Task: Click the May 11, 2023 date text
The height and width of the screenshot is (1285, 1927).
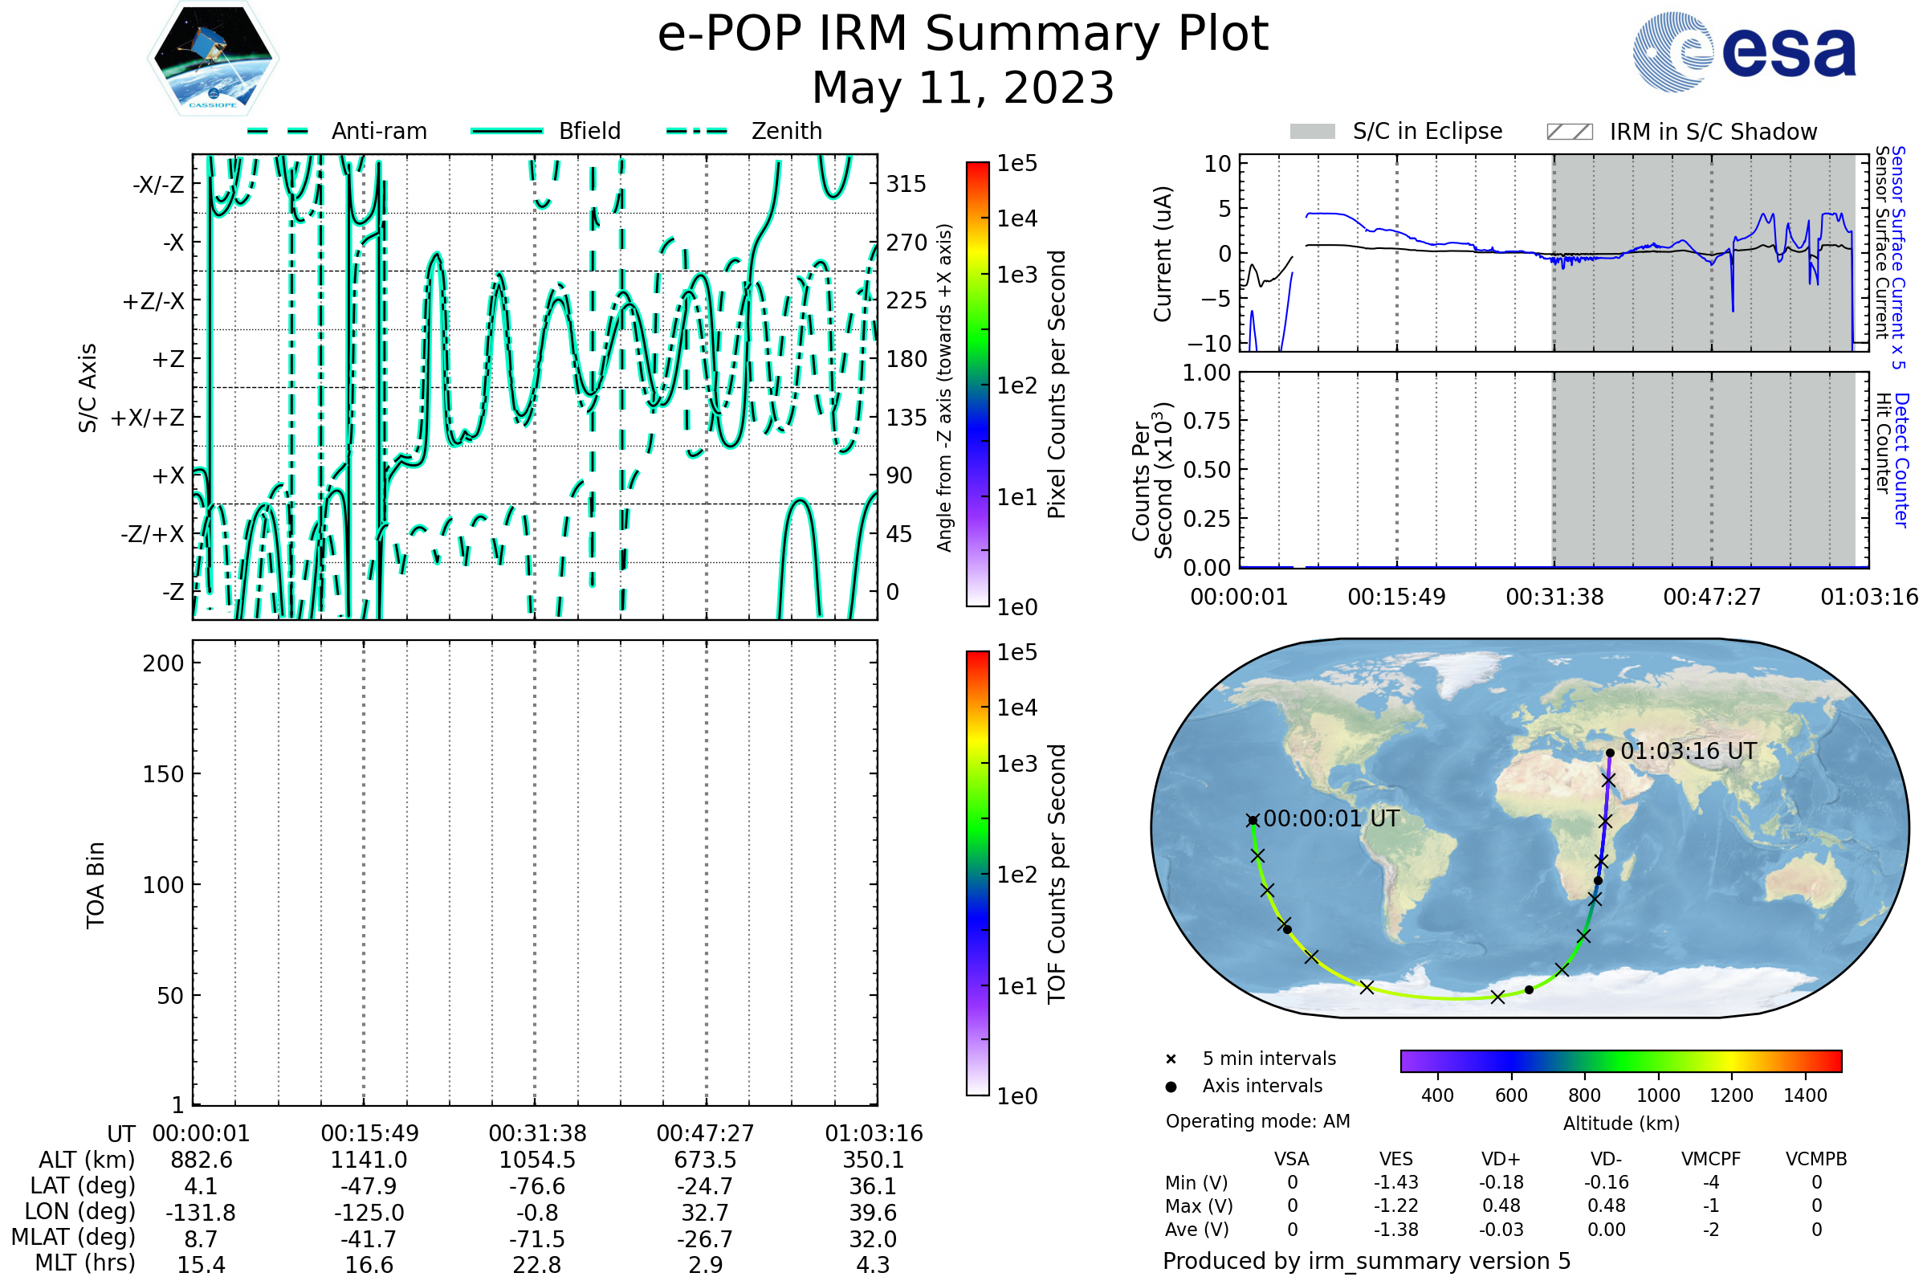Action: point(963,88)
